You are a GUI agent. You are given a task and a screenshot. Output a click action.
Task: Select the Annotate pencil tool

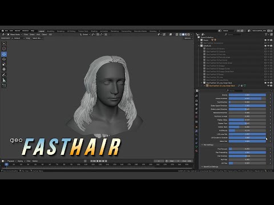[4, 75]
